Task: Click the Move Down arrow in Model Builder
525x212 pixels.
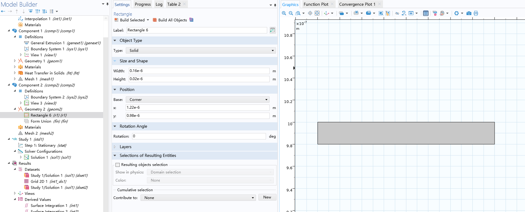Action: click(x=24, y=11)
